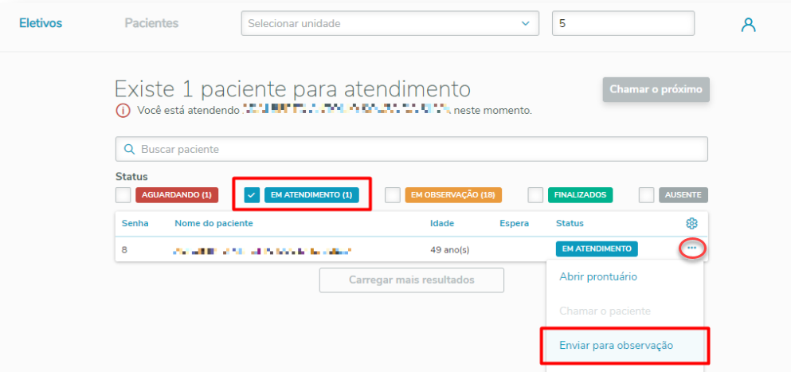Click the blurred patient name in row 8

click(262, 250)
